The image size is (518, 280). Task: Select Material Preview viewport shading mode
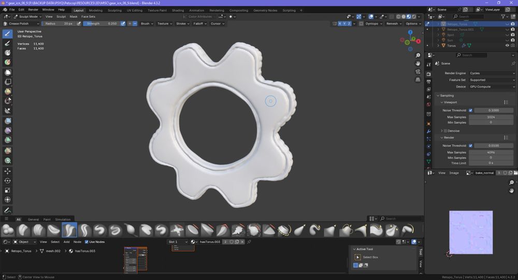[409, 17]
